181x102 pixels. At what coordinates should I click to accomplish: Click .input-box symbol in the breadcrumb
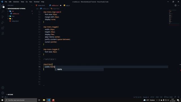pos(55,9)
